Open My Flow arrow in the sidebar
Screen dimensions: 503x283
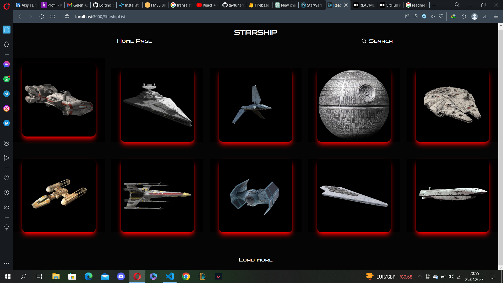point(7,158)
